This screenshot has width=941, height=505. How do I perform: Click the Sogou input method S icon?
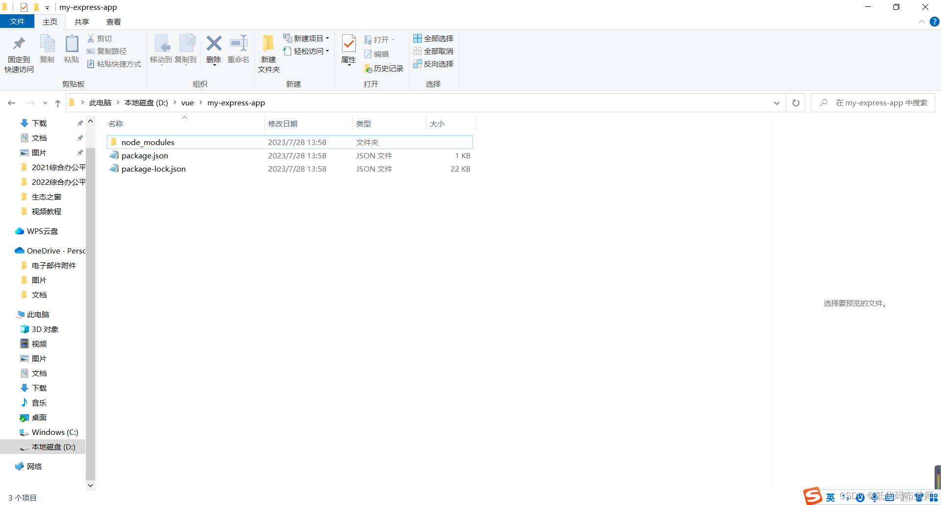[x=813, y=496]
